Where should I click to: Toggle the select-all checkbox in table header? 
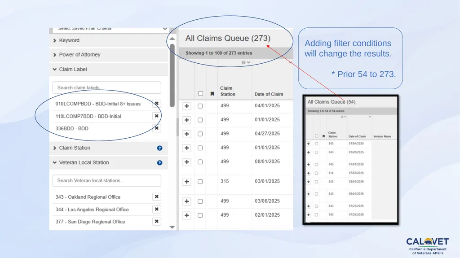pos(200,93)
